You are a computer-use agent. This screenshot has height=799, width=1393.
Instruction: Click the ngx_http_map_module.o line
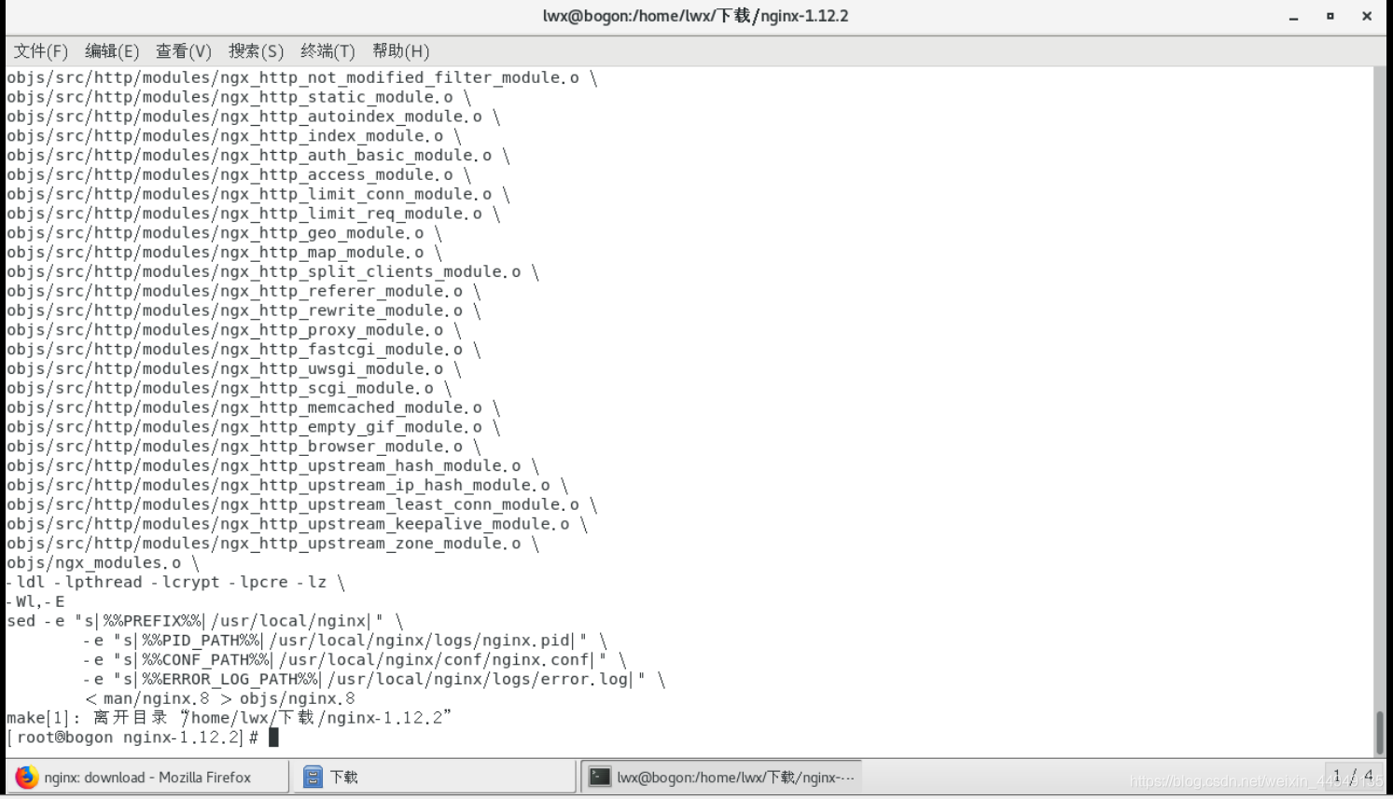(x=225, y=253)
